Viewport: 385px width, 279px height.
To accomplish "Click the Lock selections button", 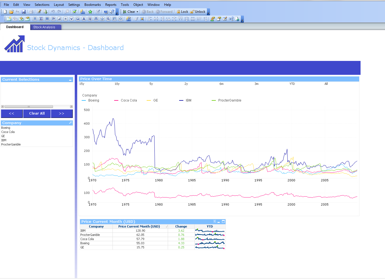I will point(182,12).
